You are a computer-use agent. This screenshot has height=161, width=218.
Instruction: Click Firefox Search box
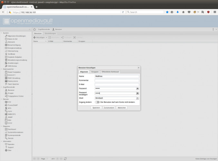[x=145, y=12]
